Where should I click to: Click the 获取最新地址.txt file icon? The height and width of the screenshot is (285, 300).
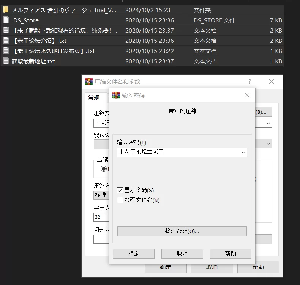click(x=6, y=61)
